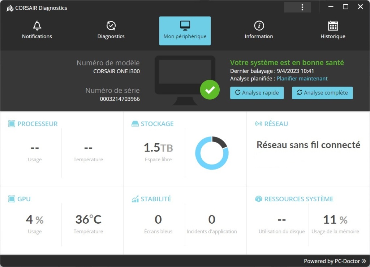The height and width of the screenshot is (267, 370).
Task: Click the Information info icon
Action: (259, 25)
